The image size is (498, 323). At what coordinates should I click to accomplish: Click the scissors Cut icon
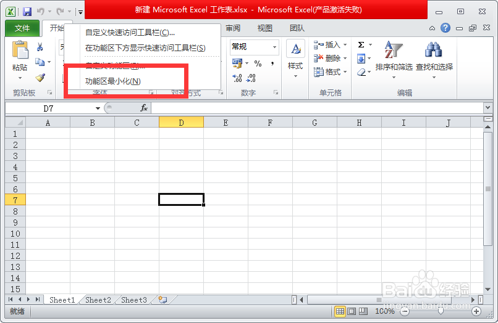pos(40,47)
